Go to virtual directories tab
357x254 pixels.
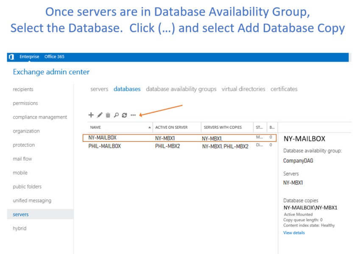[243, 89]
